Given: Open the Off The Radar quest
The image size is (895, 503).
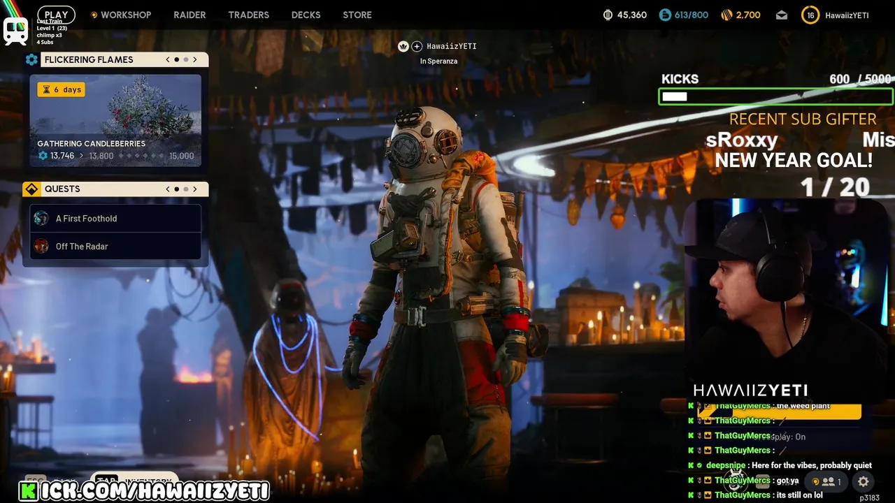Looking at the screenshot, I should coord(115,246).
